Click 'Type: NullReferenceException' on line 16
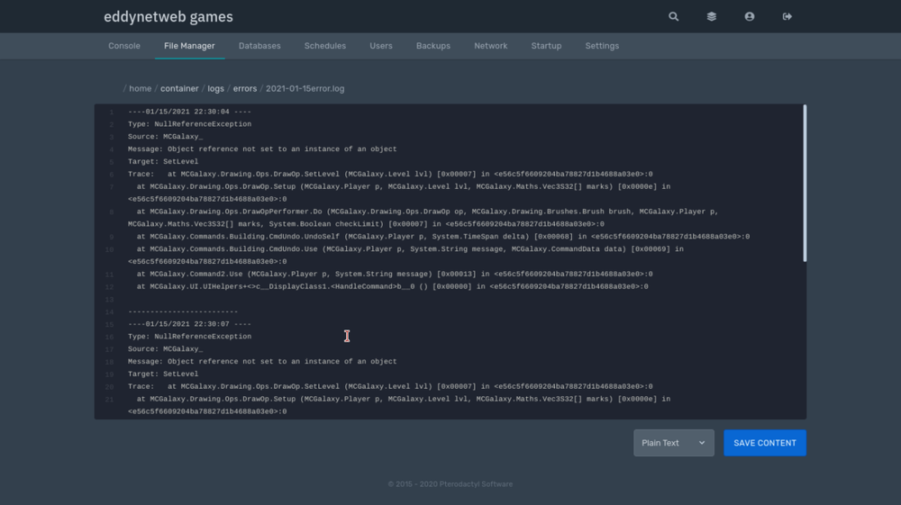This screenshot has width=901, height=505. point(189,337)
